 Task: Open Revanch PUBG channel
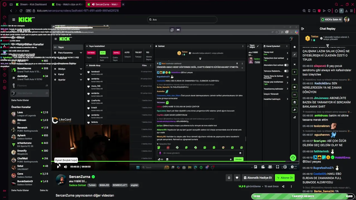click(30, 129)
